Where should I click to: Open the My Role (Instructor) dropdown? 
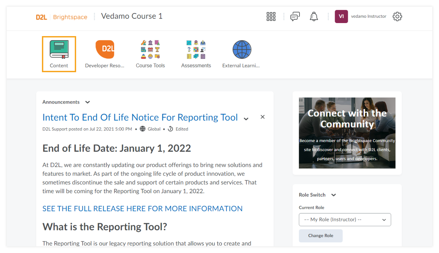pyautogui.click(x=345, y=220)
